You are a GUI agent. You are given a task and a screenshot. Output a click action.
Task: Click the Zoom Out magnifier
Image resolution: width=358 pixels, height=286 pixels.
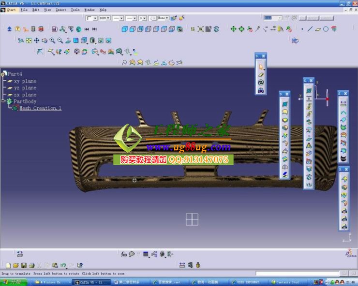tap(60, 41)
